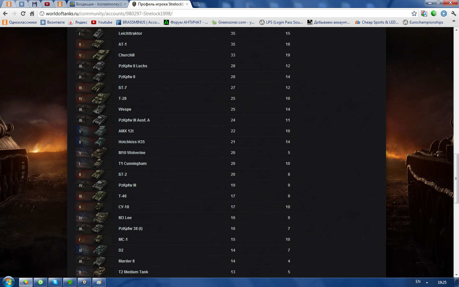Open the Windows Start menu
This screenshot has width=459, height=287.
pyautogui.click(x=9, y=282)
